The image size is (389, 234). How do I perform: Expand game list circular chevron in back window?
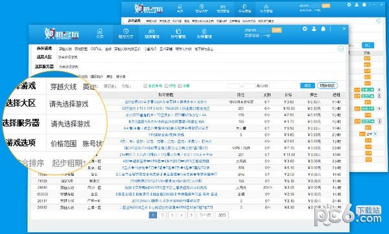click(379, 21)
